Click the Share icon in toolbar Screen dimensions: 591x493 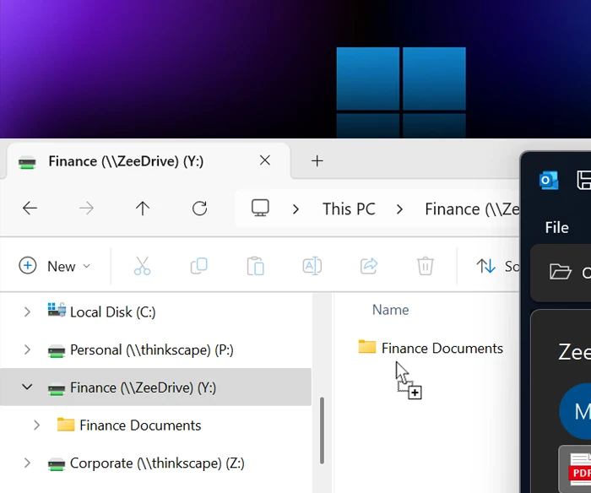pyautogui.click(x=369, y=266)
